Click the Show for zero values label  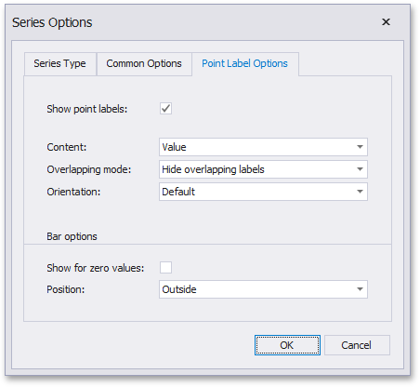pos(96,268)
